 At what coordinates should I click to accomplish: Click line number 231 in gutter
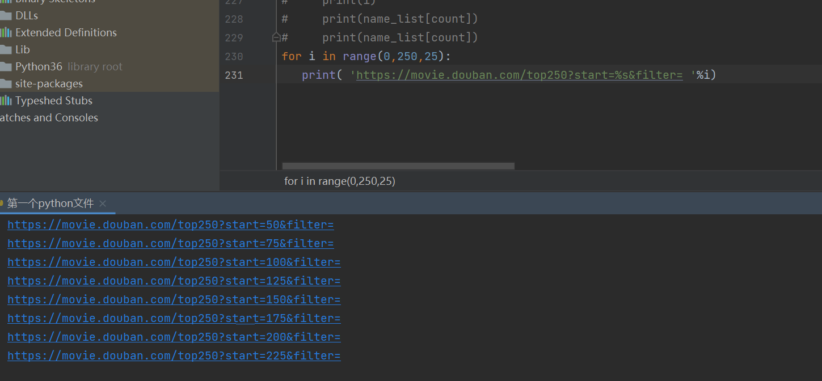click(234, 75)
